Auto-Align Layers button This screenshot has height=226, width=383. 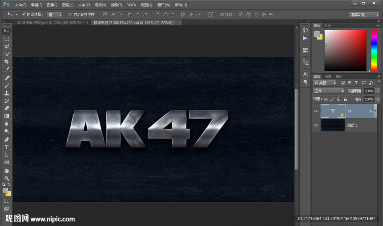point(211,15)
